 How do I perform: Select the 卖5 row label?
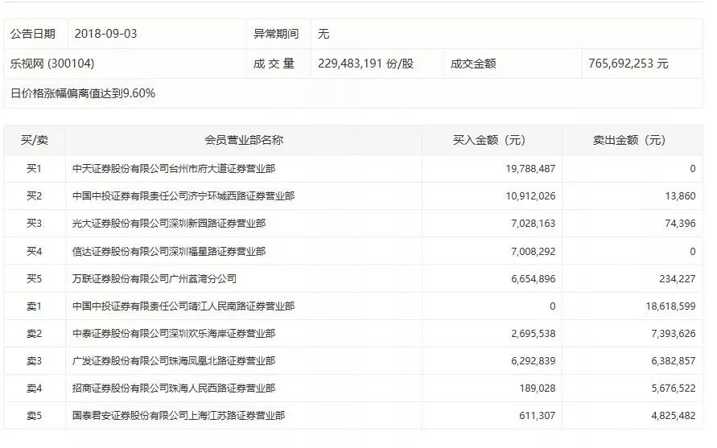pos(35,416)
